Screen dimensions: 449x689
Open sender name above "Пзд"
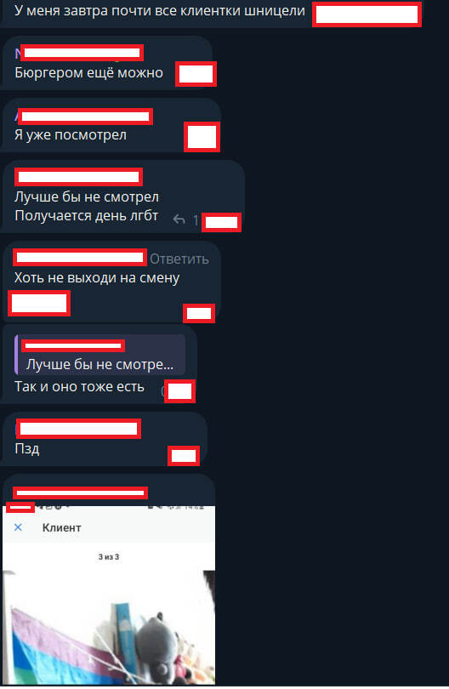click(78, 429)
